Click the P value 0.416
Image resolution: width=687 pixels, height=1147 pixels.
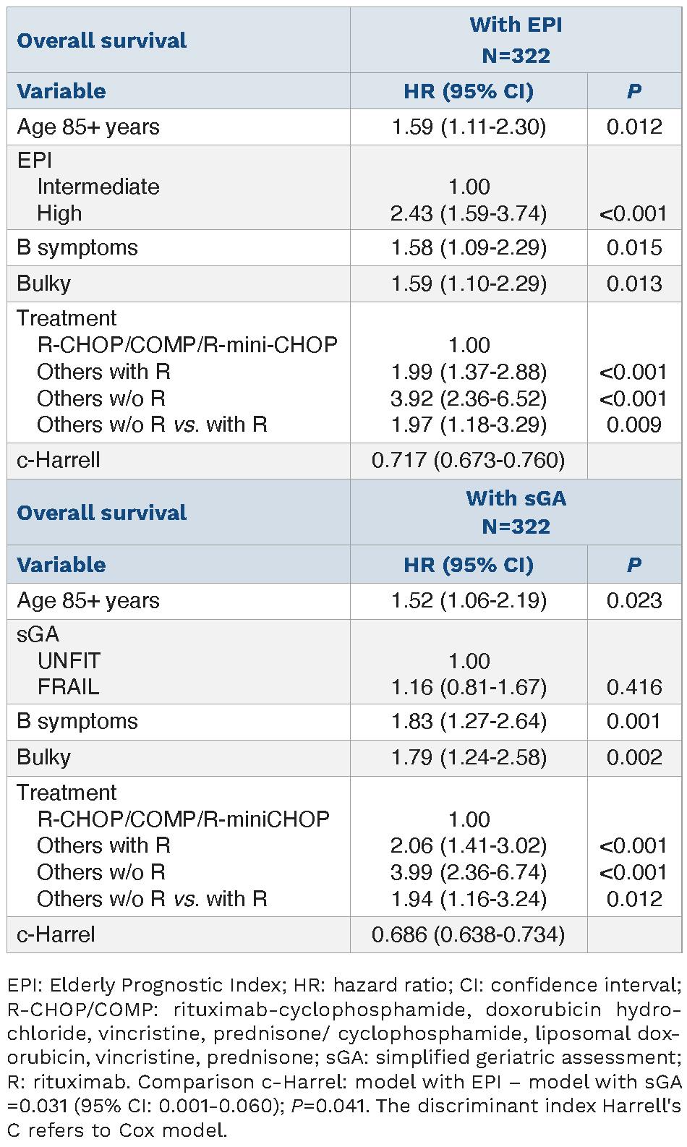coord(634,687)
